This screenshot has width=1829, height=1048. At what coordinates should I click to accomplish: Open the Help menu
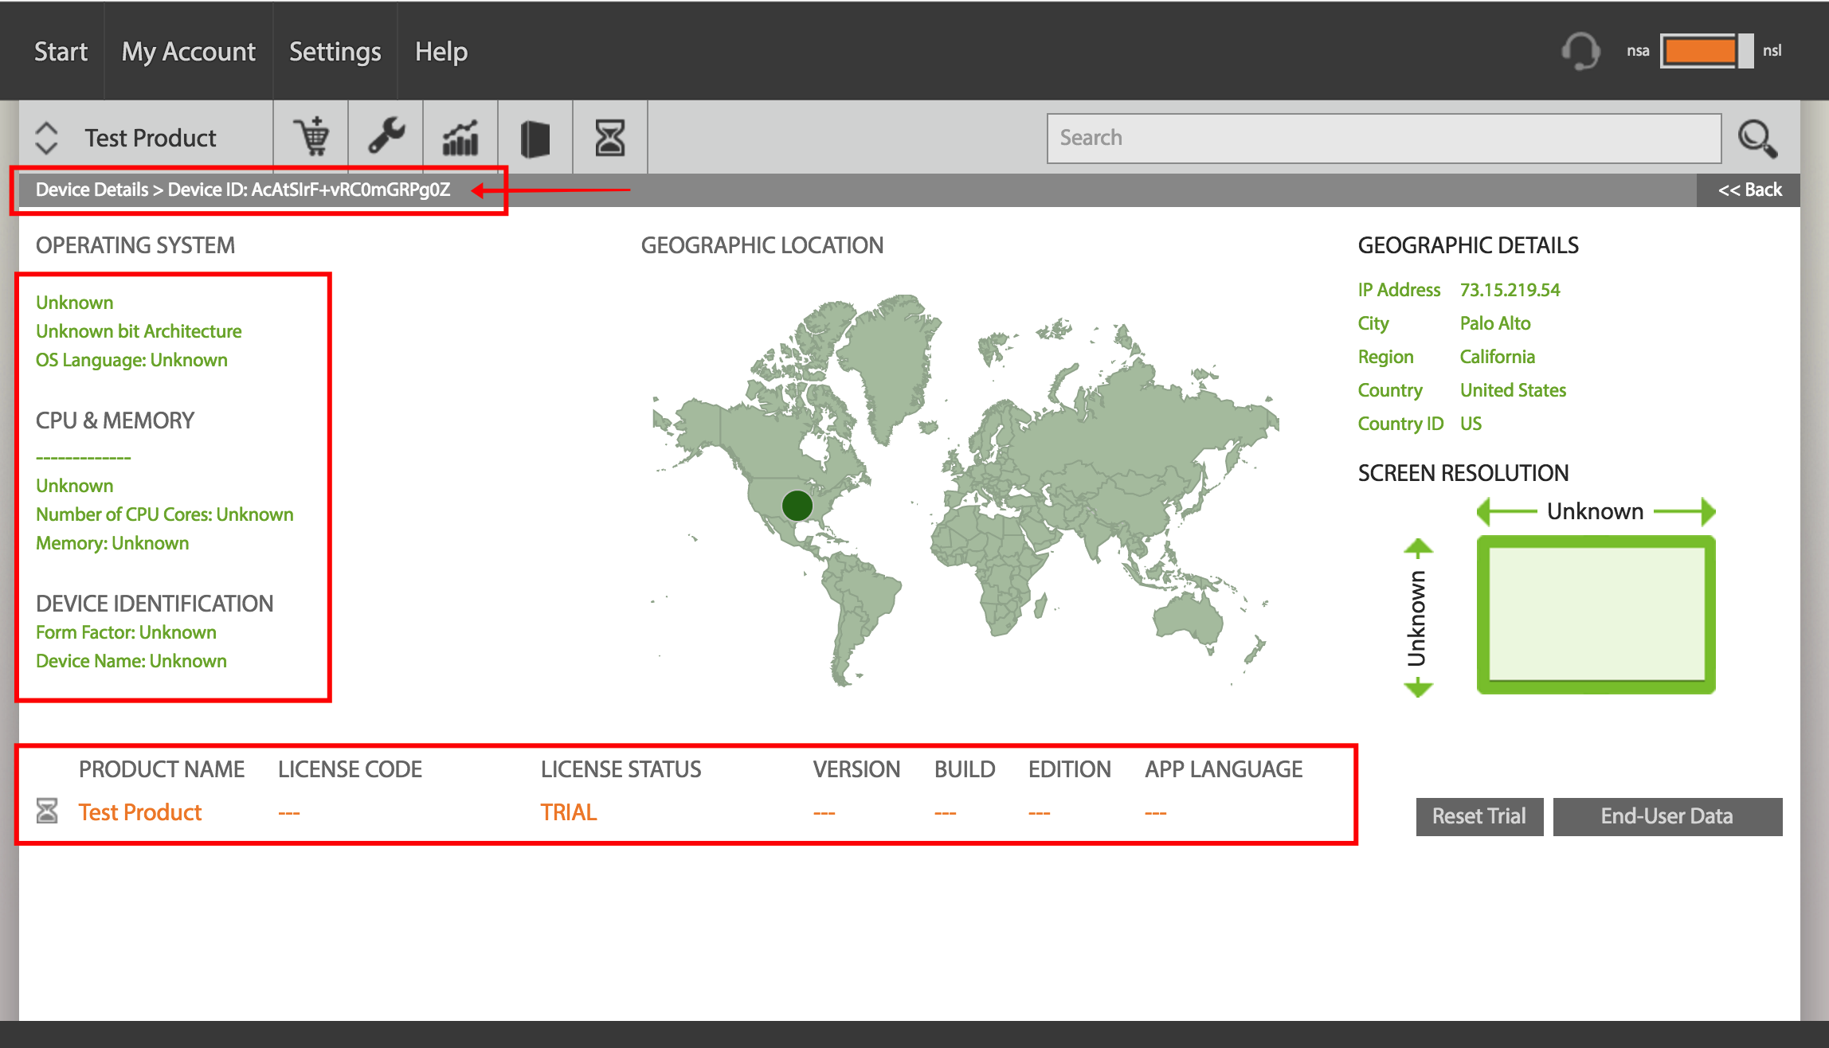441,51
